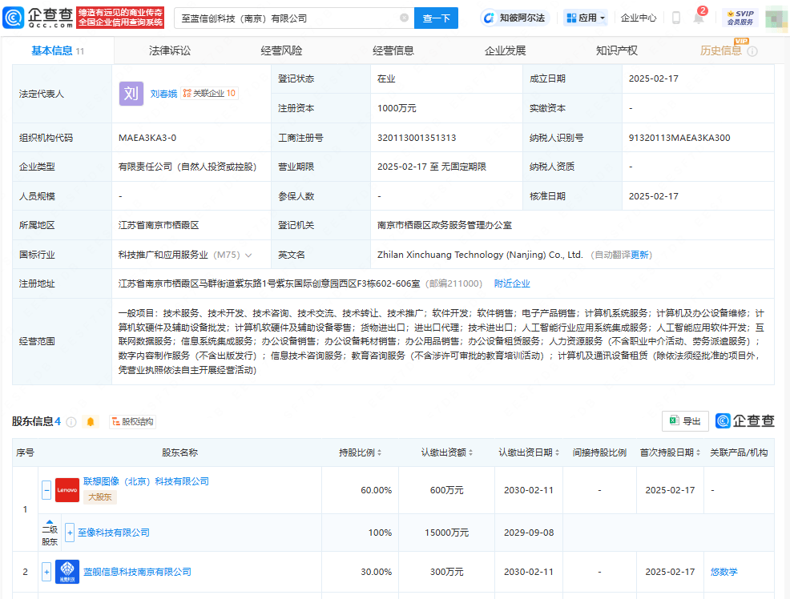Open the 附近企业 link
The height and width of the screenshot is (599, 790).
click(x=513, y=283)
